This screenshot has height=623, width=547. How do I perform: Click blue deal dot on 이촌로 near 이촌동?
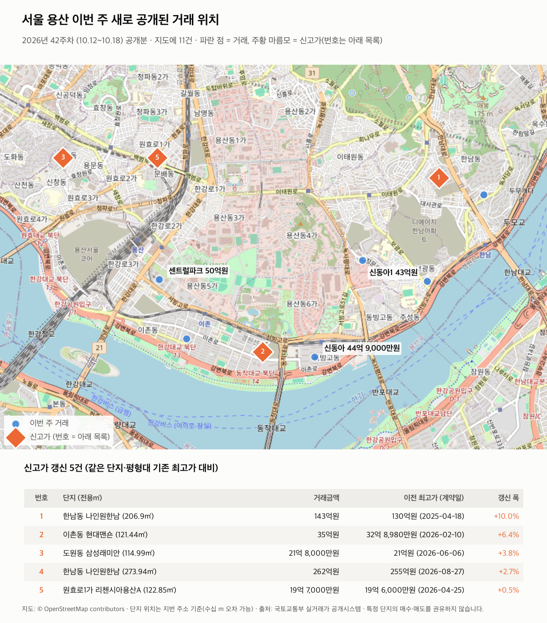pyautogui.click(x=186, y=339)
